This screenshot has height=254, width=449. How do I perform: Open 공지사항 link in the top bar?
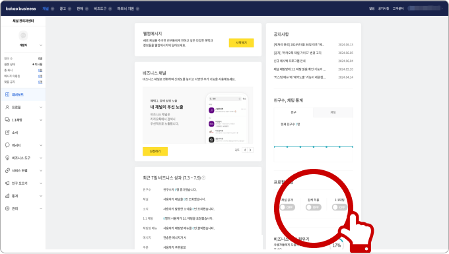click(384, 9)
